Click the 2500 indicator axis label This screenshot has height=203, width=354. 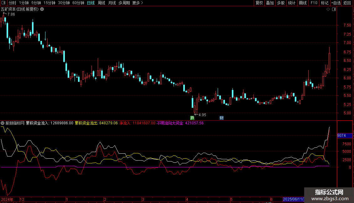pos(347,160)
